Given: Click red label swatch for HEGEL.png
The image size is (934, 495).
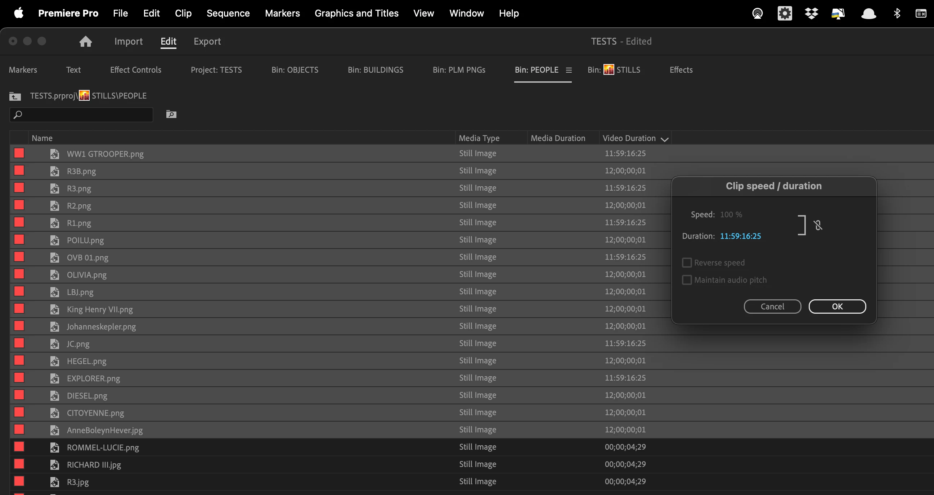Looking at the screenshot, I should (19, 360).
